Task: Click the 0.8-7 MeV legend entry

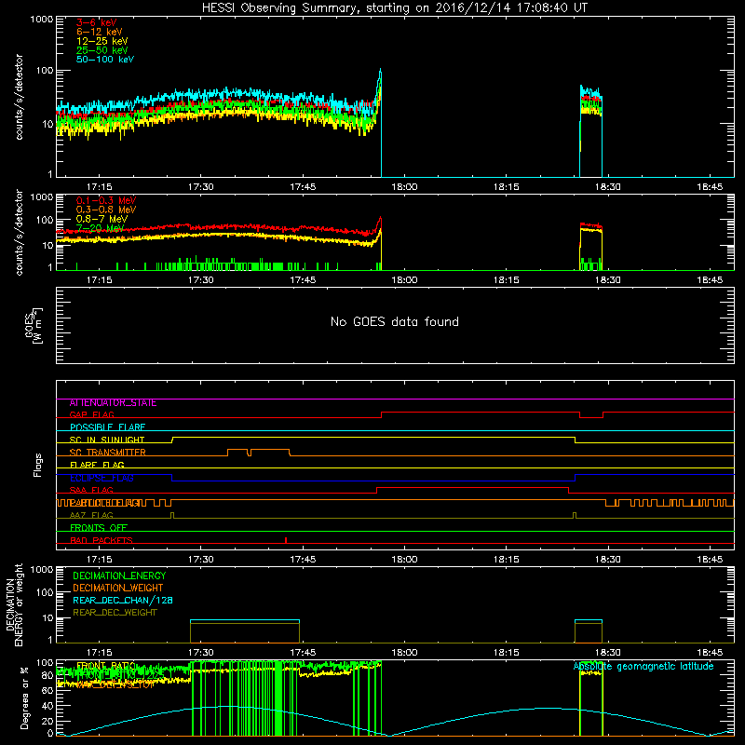Action: [102, 219]
